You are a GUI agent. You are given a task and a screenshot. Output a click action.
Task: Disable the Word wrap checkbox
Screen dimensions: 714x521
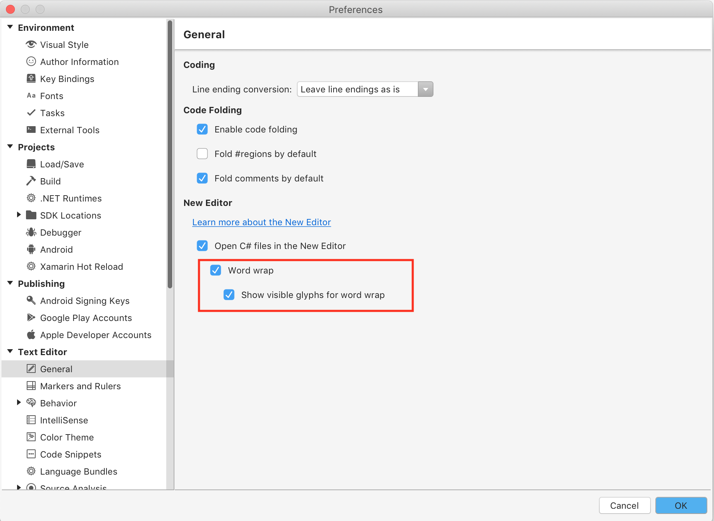click(216, 270)
